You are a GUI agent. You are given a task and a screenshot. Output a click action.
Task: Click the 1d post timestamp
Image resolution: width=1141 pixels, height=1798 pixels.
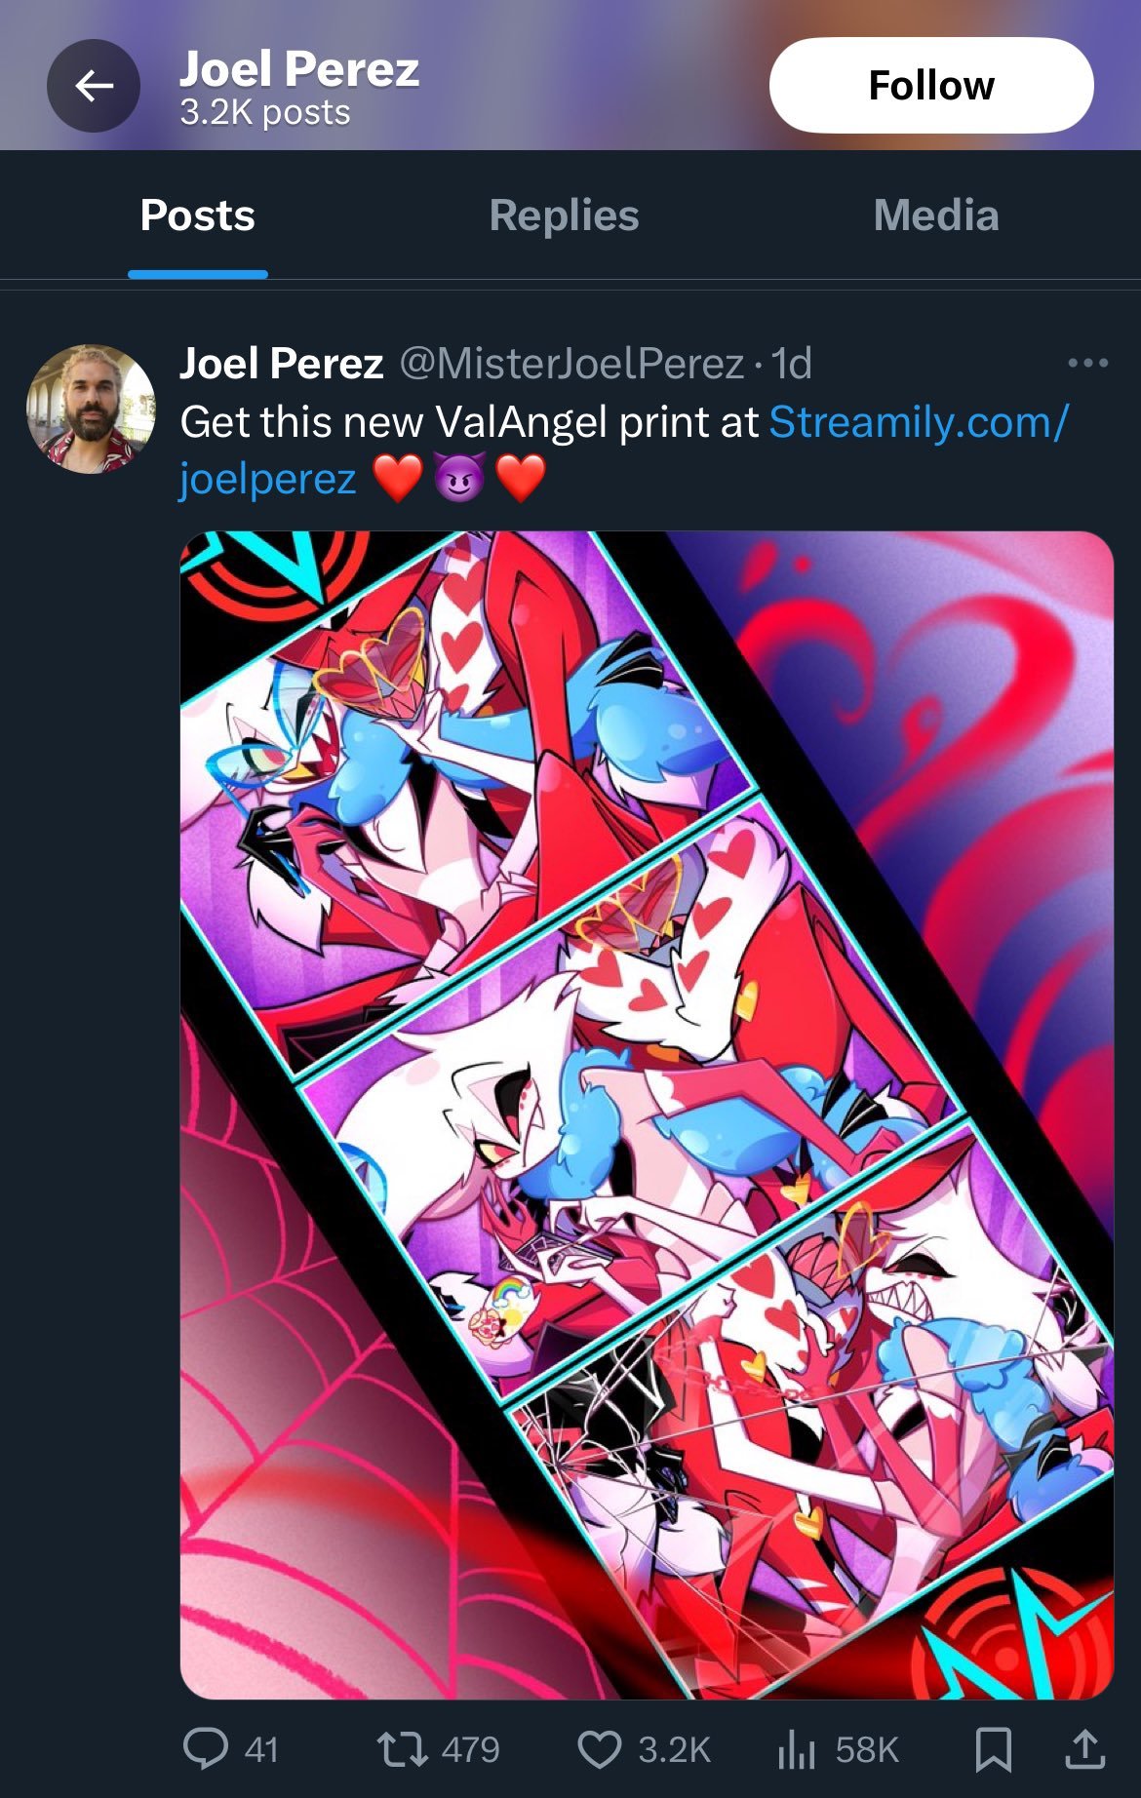(x=791, y=364)
